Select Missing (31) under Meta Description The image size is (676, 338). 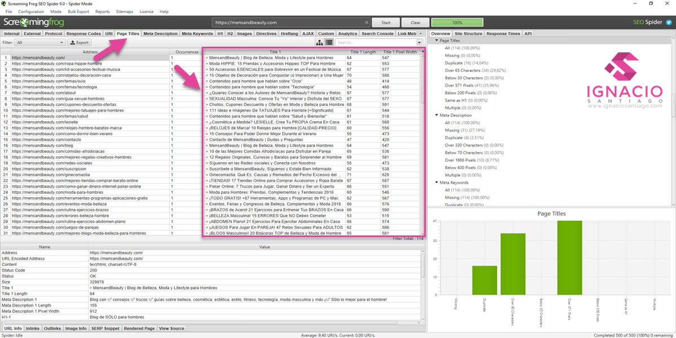pos(464,130)
